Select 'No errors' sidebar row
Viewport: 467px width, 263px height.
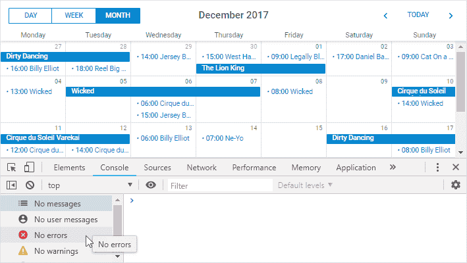pos(56,235)
